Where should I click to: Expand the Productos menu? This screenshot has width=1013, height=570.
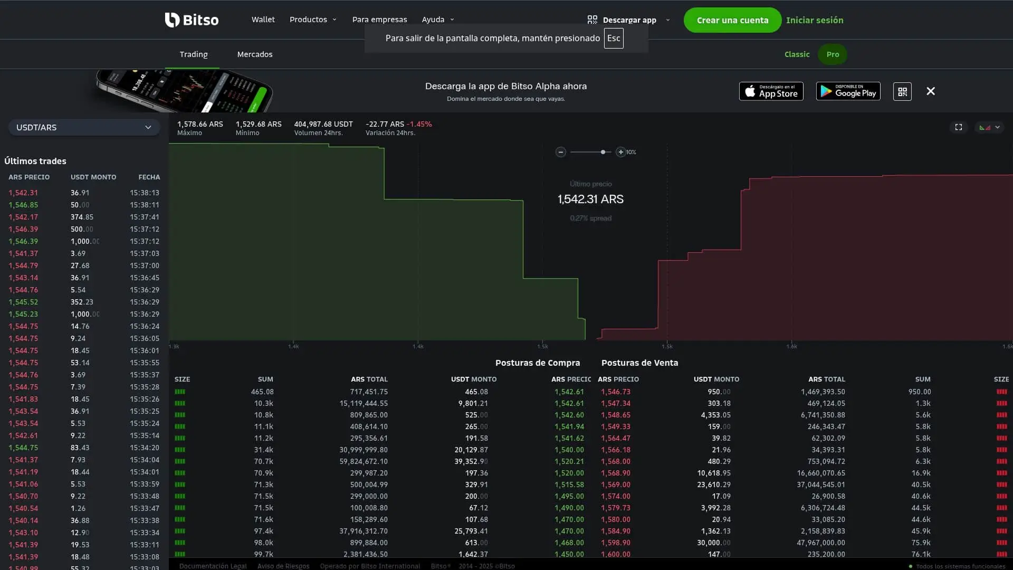pyautogui.click(x=312, y=20)
